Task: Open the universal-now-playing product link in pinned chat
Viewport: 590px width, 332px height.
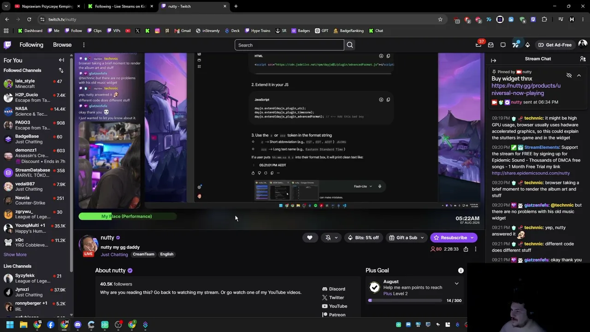Action: tap(526, 89)
